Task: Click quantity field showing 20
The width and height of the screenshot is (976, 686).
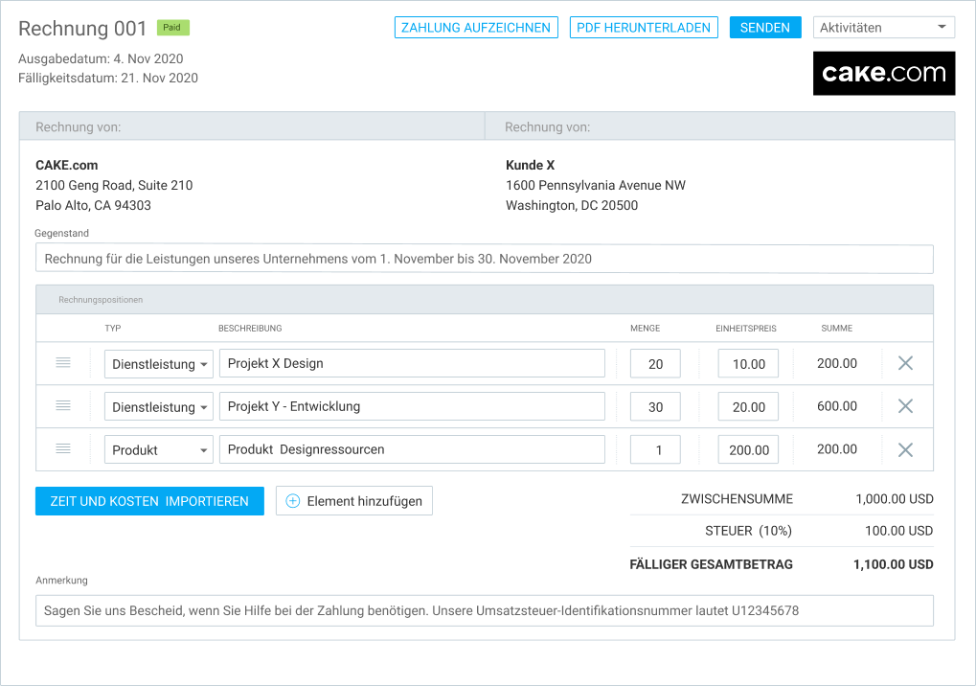Action: pyautogui.click(x=655, y=364)
